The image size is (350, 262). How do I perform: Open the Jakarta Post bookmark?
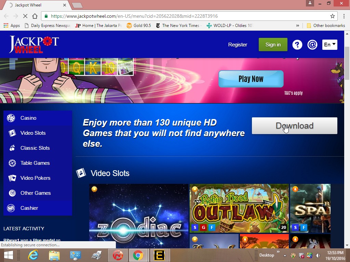point(98,25)
